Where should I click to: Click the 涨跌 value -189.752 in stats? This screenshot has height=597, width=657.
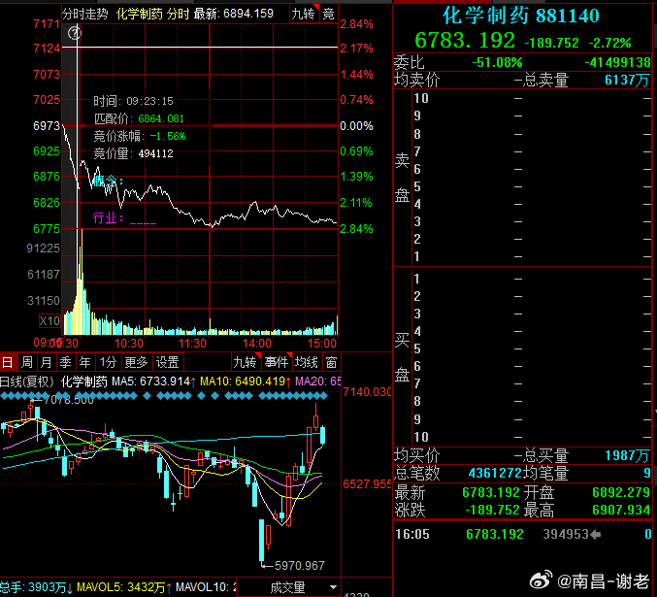tap(493, 510)
